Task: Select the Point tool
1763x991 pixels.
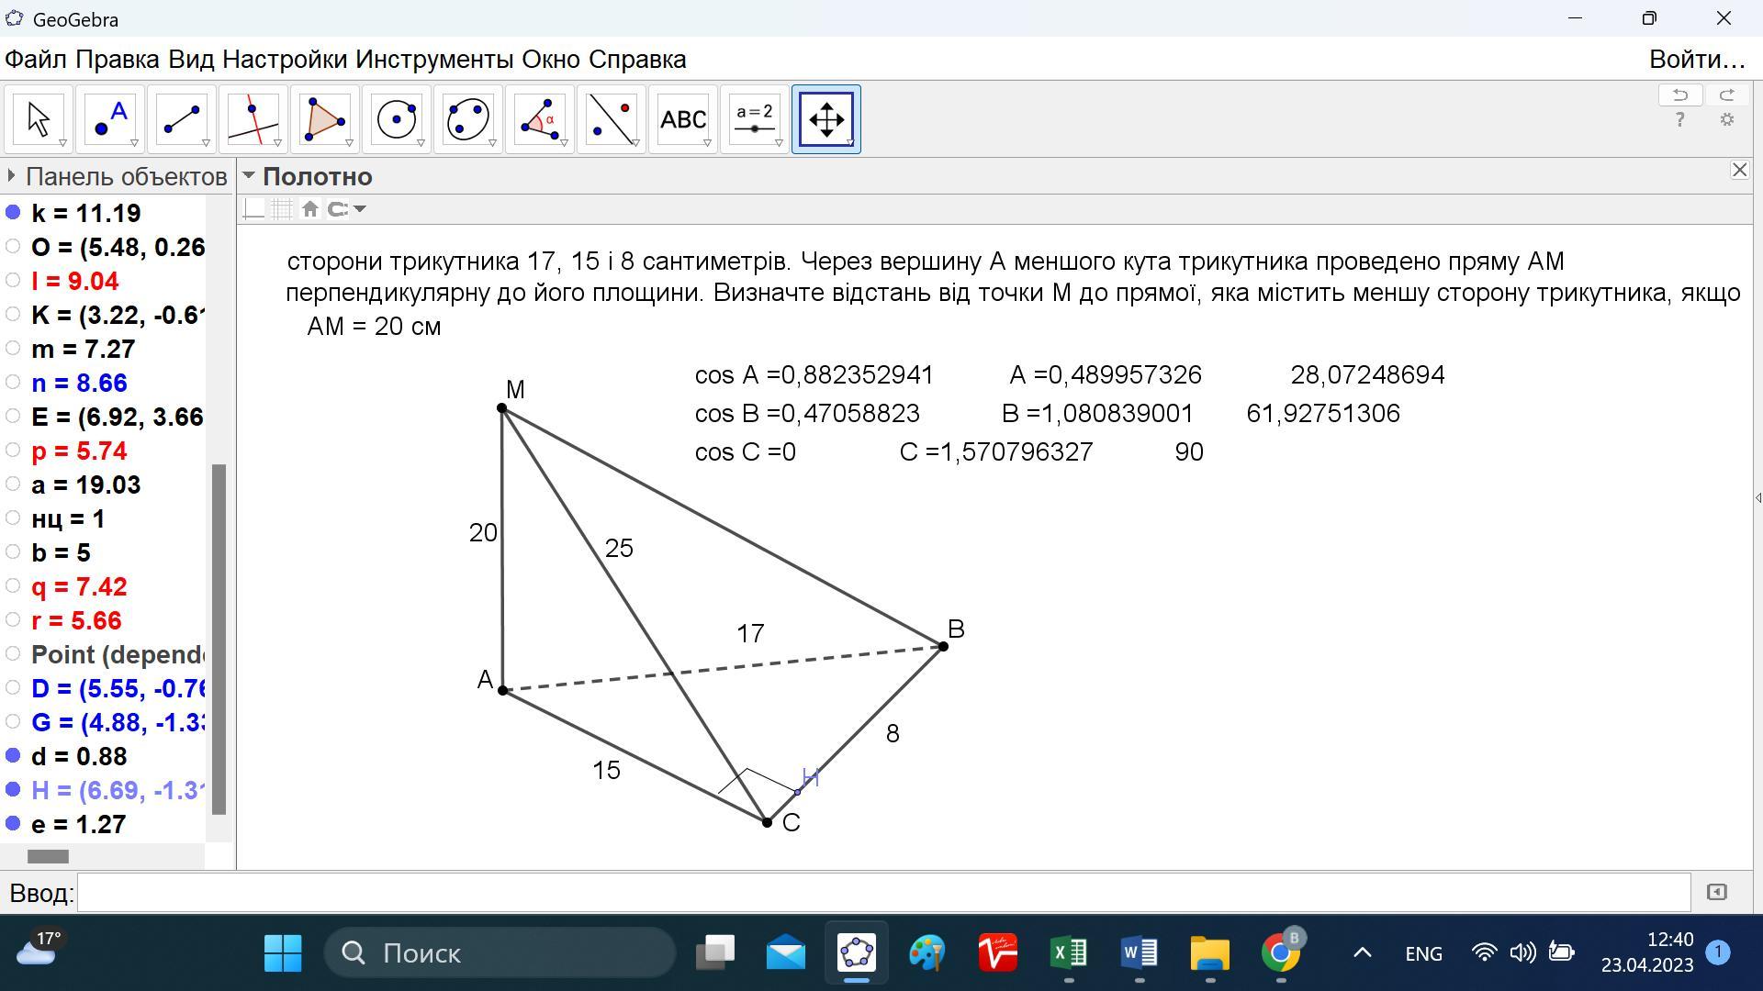Action: [110, 119]
